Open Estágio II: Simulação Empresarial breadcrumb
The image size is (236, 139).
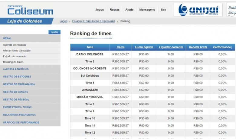[93, 21]
